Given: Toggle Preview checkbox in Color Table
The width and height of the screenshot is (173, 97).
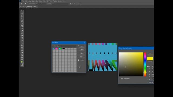Looking at the screenshot, I should pos(79,60).
